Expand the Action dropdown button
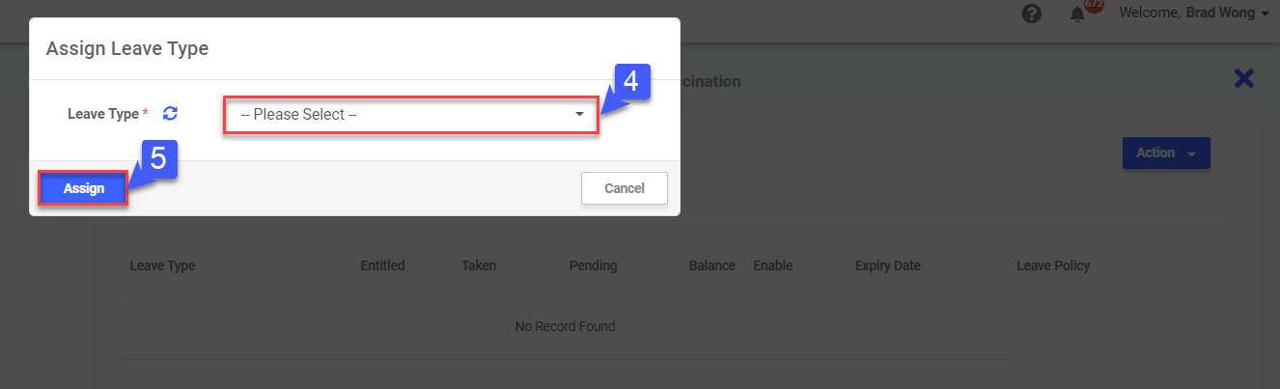 pos(1165,153)
